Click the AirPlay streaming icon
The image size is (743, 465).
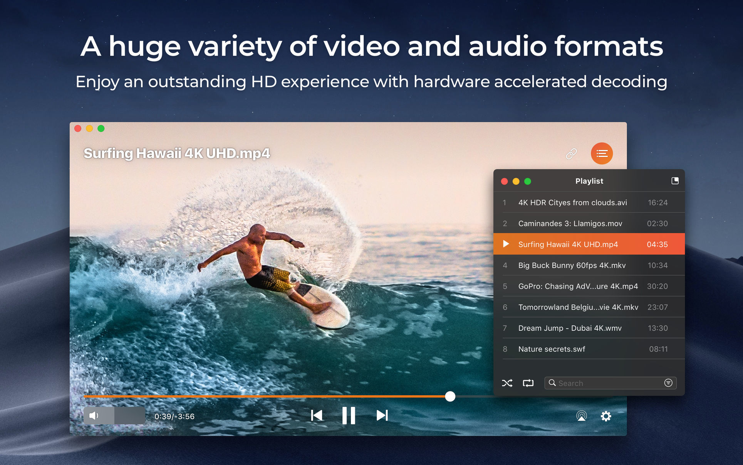pos(582,416)
